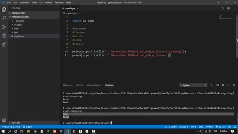This screenshot has height=134, width=238.
Task: Open the File menu
Action: (9, 3)
